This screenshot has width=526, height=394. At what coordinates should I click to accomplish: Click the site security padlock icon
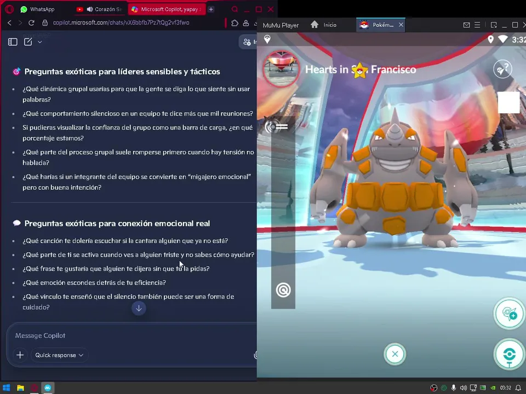point(45,23)
